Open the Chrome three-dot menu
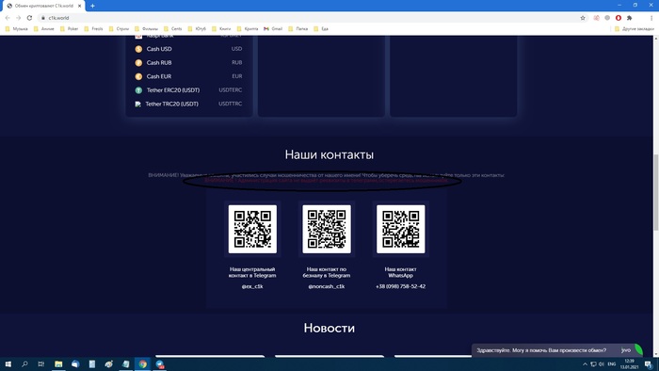The height and width of the screenshot is (371, 659). coord(651,18)
